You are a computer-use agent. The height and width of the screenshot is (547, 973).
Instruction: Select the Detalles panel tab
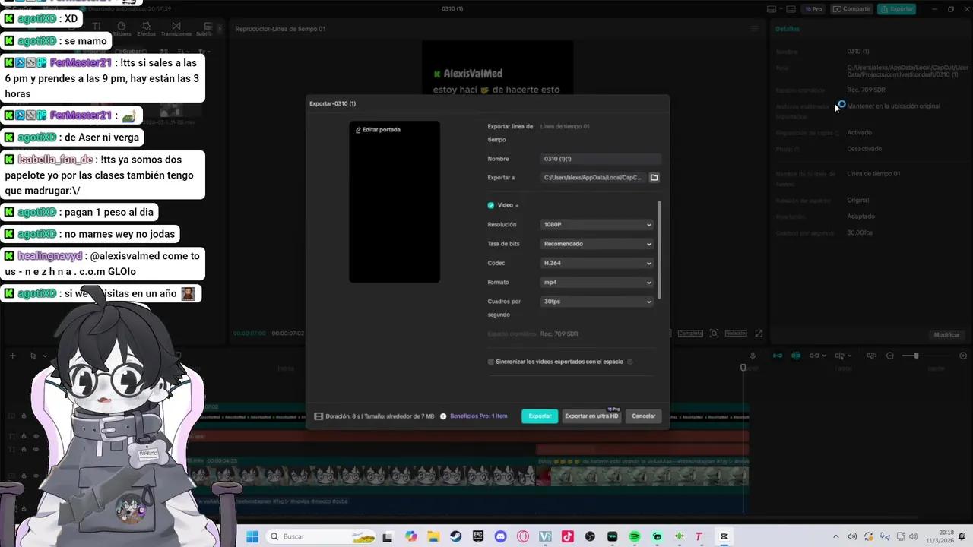(x=788, y=29)
